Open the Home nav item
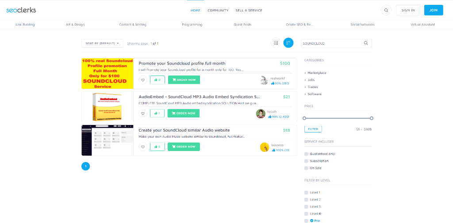Image resolution: width=453 pixels, height=223 pixels. 195,11
